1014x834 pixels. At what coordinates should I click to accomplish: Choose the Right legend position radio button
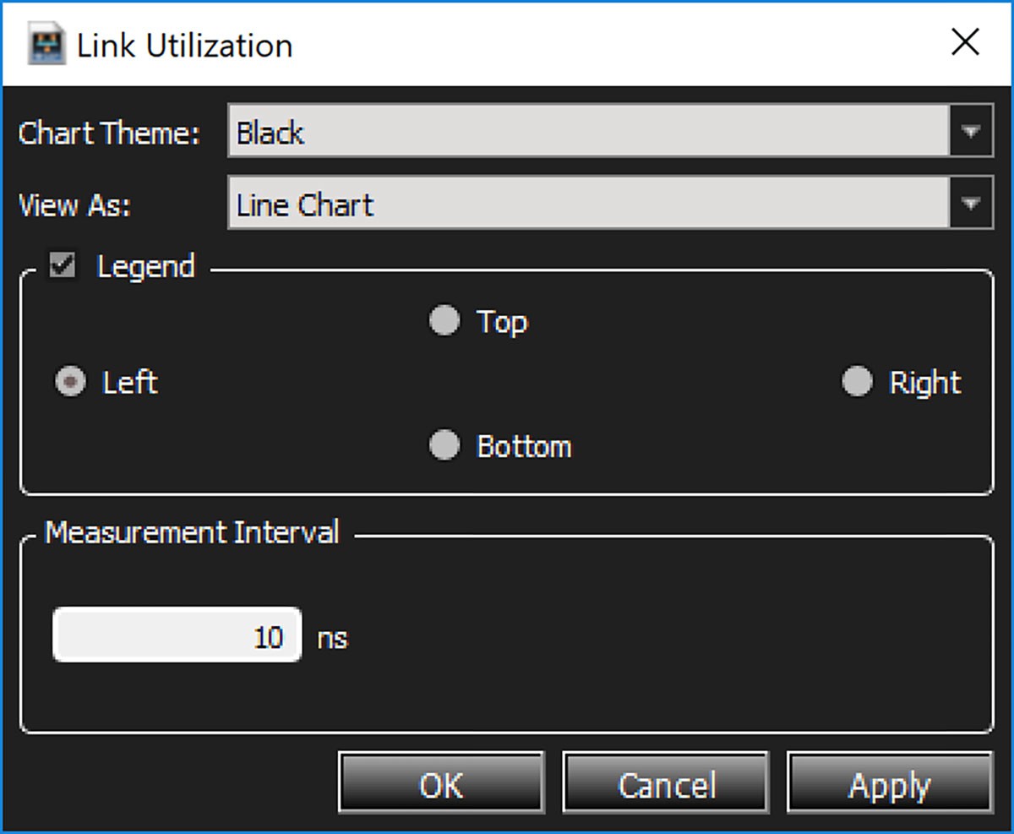[x=857, y=382]
